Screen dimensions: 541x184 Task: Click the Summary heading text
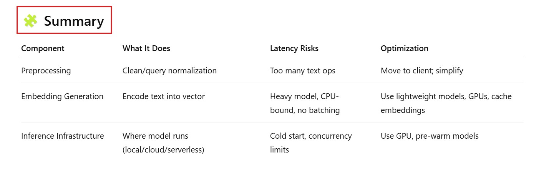(x=74, y=21)
